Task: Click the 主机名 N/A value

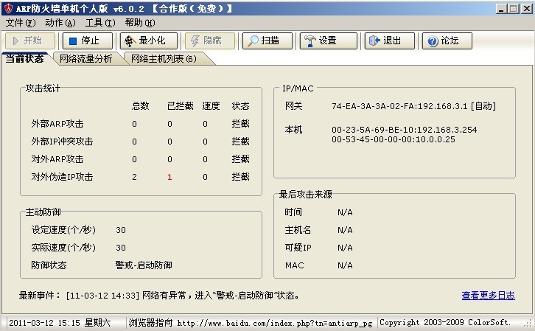Action: tap(345, 230)
